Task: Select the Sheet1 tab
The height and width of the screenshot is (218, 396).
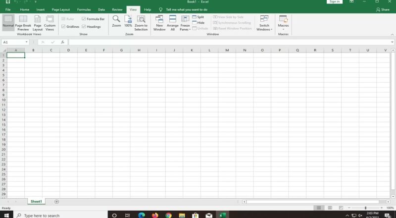Action: tap(36, 202)
